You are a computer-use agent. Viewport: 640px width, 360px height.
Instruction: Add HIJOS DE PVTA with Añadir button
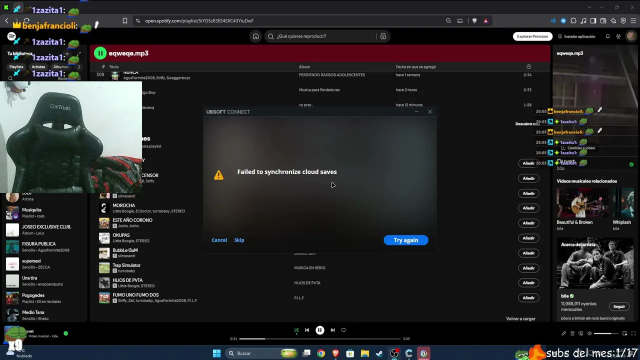528,283
